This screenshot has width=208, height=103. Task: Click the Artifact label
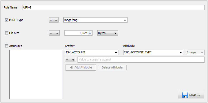[70, 46]
